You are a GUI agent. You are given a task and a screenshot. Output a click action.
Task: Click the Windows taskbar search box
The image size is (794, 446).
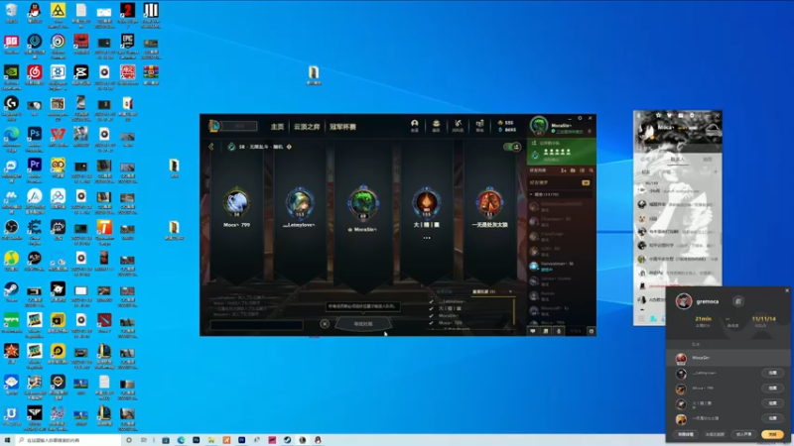67,440
